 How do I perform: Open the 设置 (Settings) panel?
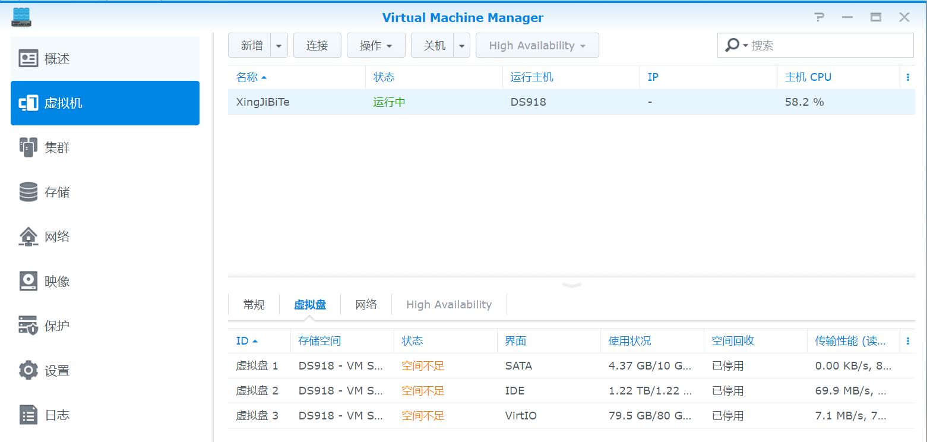click(x=56, y=370)
